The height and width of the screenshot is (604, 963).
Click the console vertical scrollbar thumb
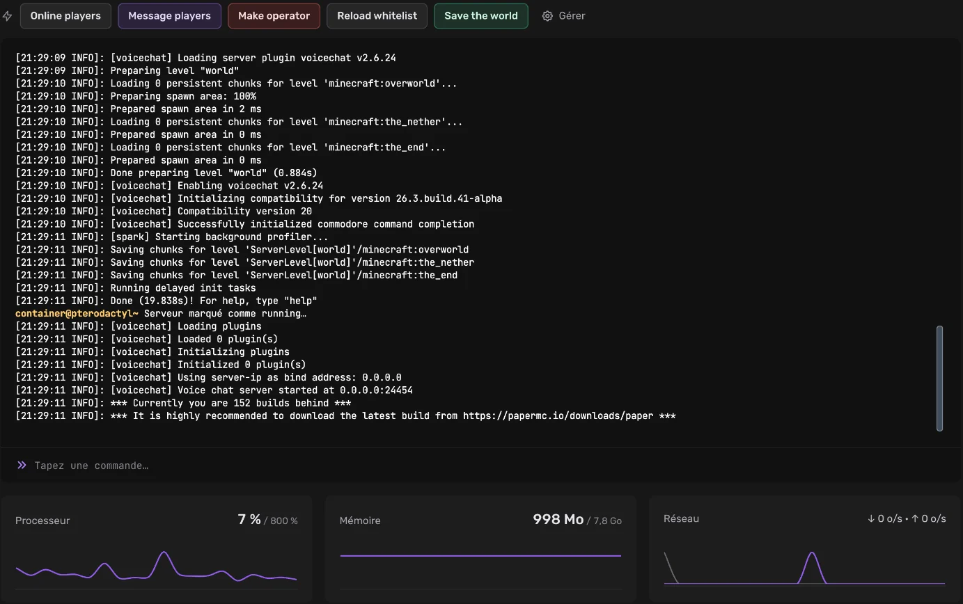pos(939,379)
